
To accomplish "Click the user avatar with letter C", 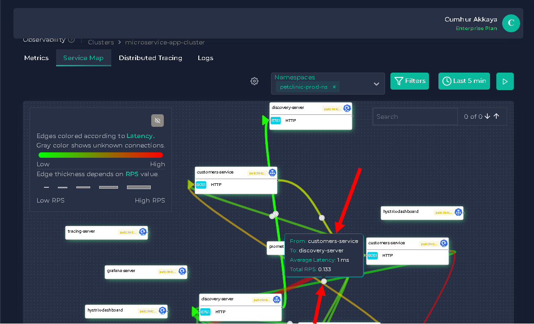I will pos(511,23).
